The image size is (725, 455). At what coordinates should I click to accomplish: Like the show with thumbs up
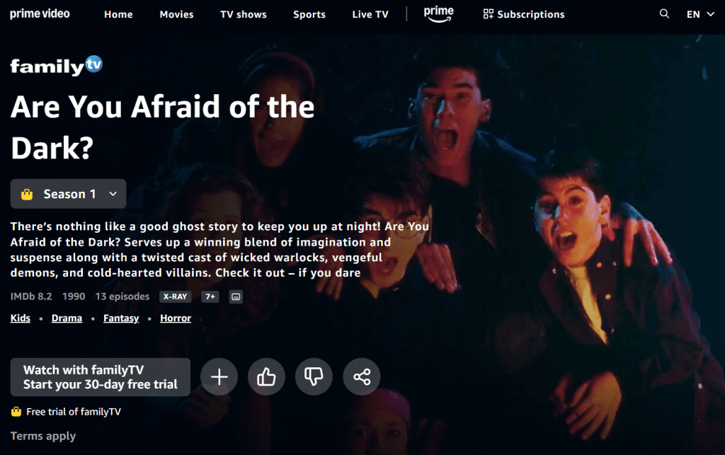pyautogui.click(x=266, y=376)
